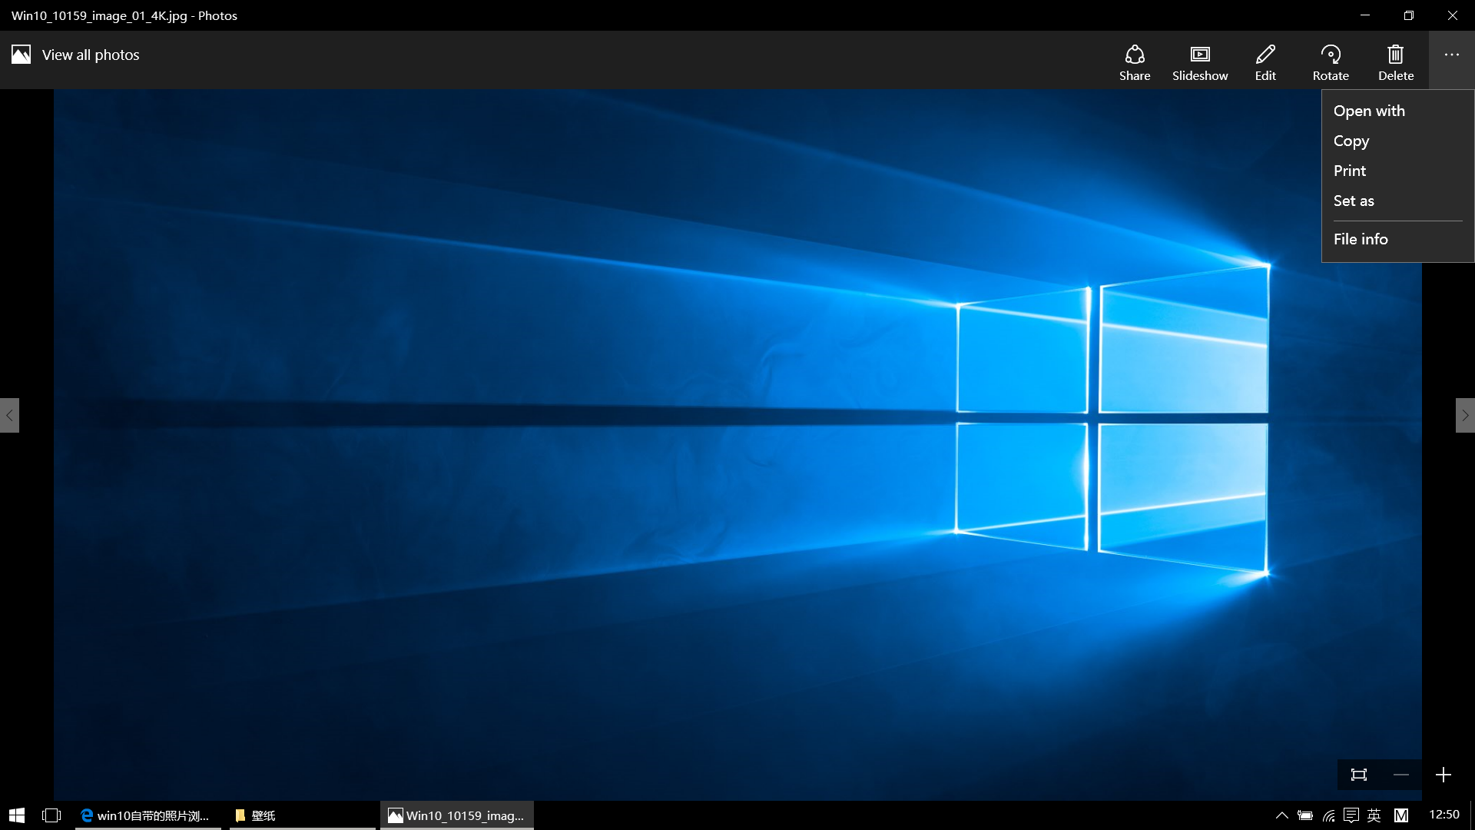
Task: Switch to the Edge browser taskbar item
Action: click(148, 815)
